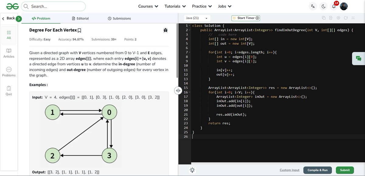The image size is (365, 176).
Task: Click the green sidebar collapse arrow
Action: click(x=19, y=19)
